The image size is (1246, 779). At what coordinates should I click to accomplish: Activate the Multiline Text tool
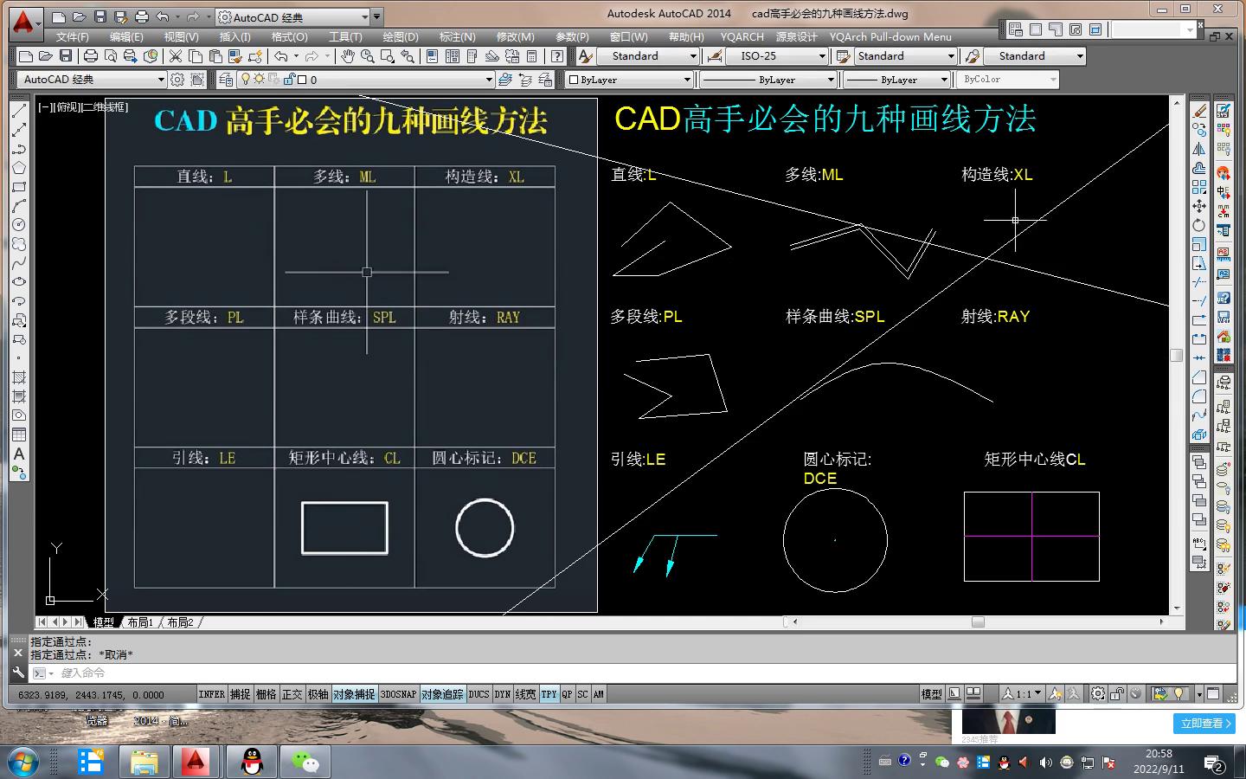[19, 454]
